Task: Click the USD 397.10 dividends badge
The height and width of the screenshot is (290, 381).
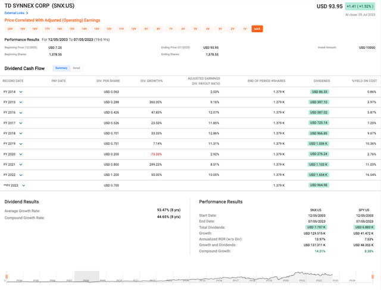Action: point(318,102)
